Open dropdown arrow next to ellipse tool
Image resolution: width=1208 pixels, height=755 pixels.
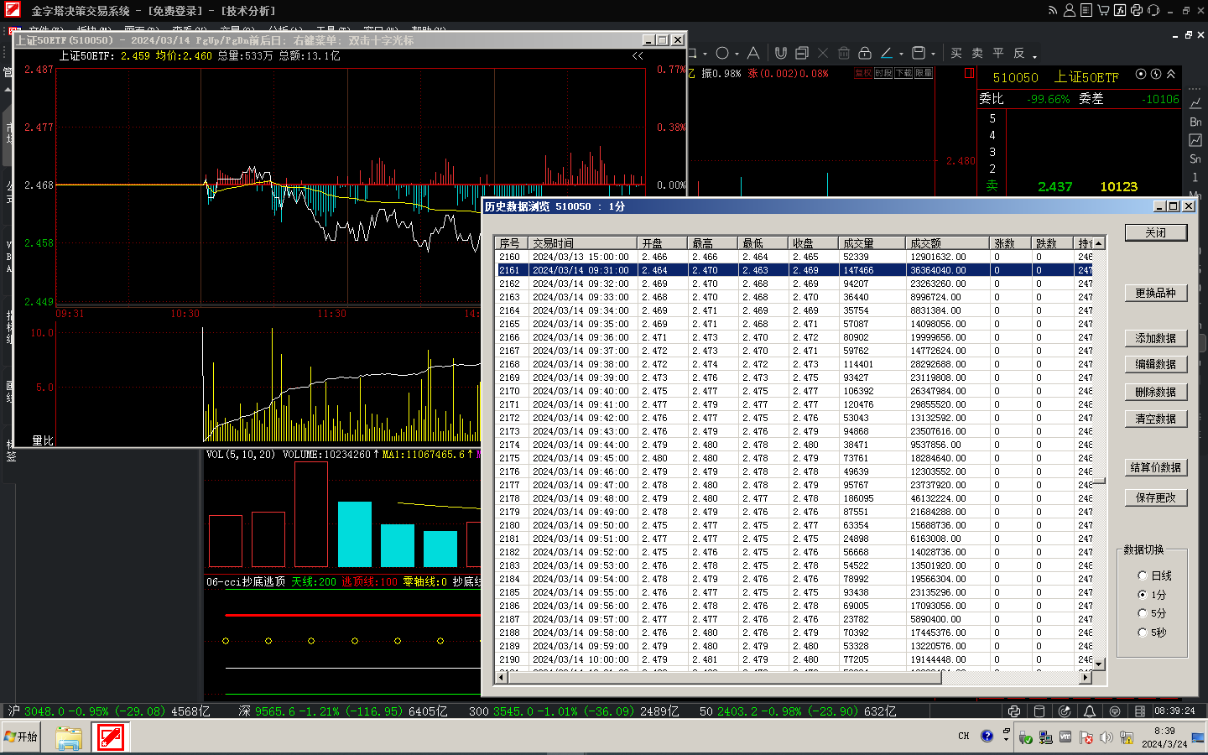tap(737, 54)
